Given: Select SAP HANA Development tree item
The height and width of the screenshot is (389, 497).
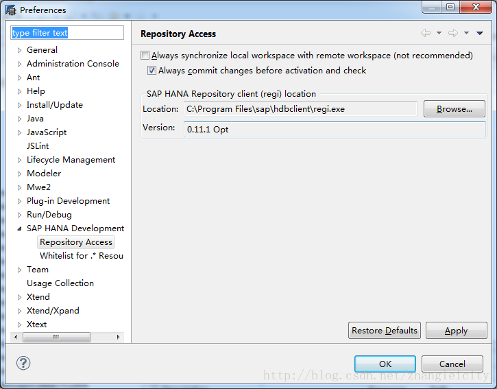Looking at the screenshot, I should [75, 228].
